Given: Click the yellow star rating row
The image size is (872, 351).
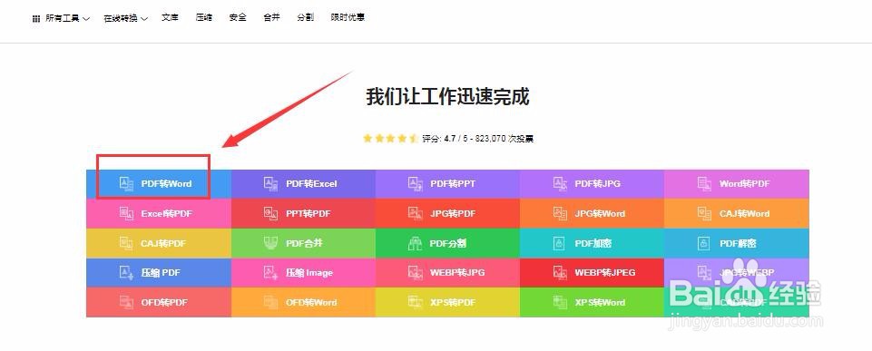Looking at the screenshot, I should click(x=390, y=139).
